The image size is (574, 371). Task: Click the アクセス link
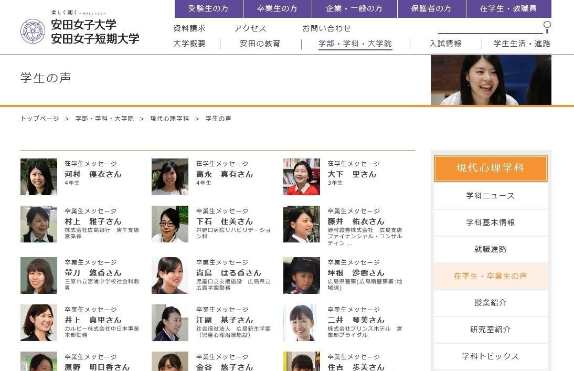pos(250,28)
